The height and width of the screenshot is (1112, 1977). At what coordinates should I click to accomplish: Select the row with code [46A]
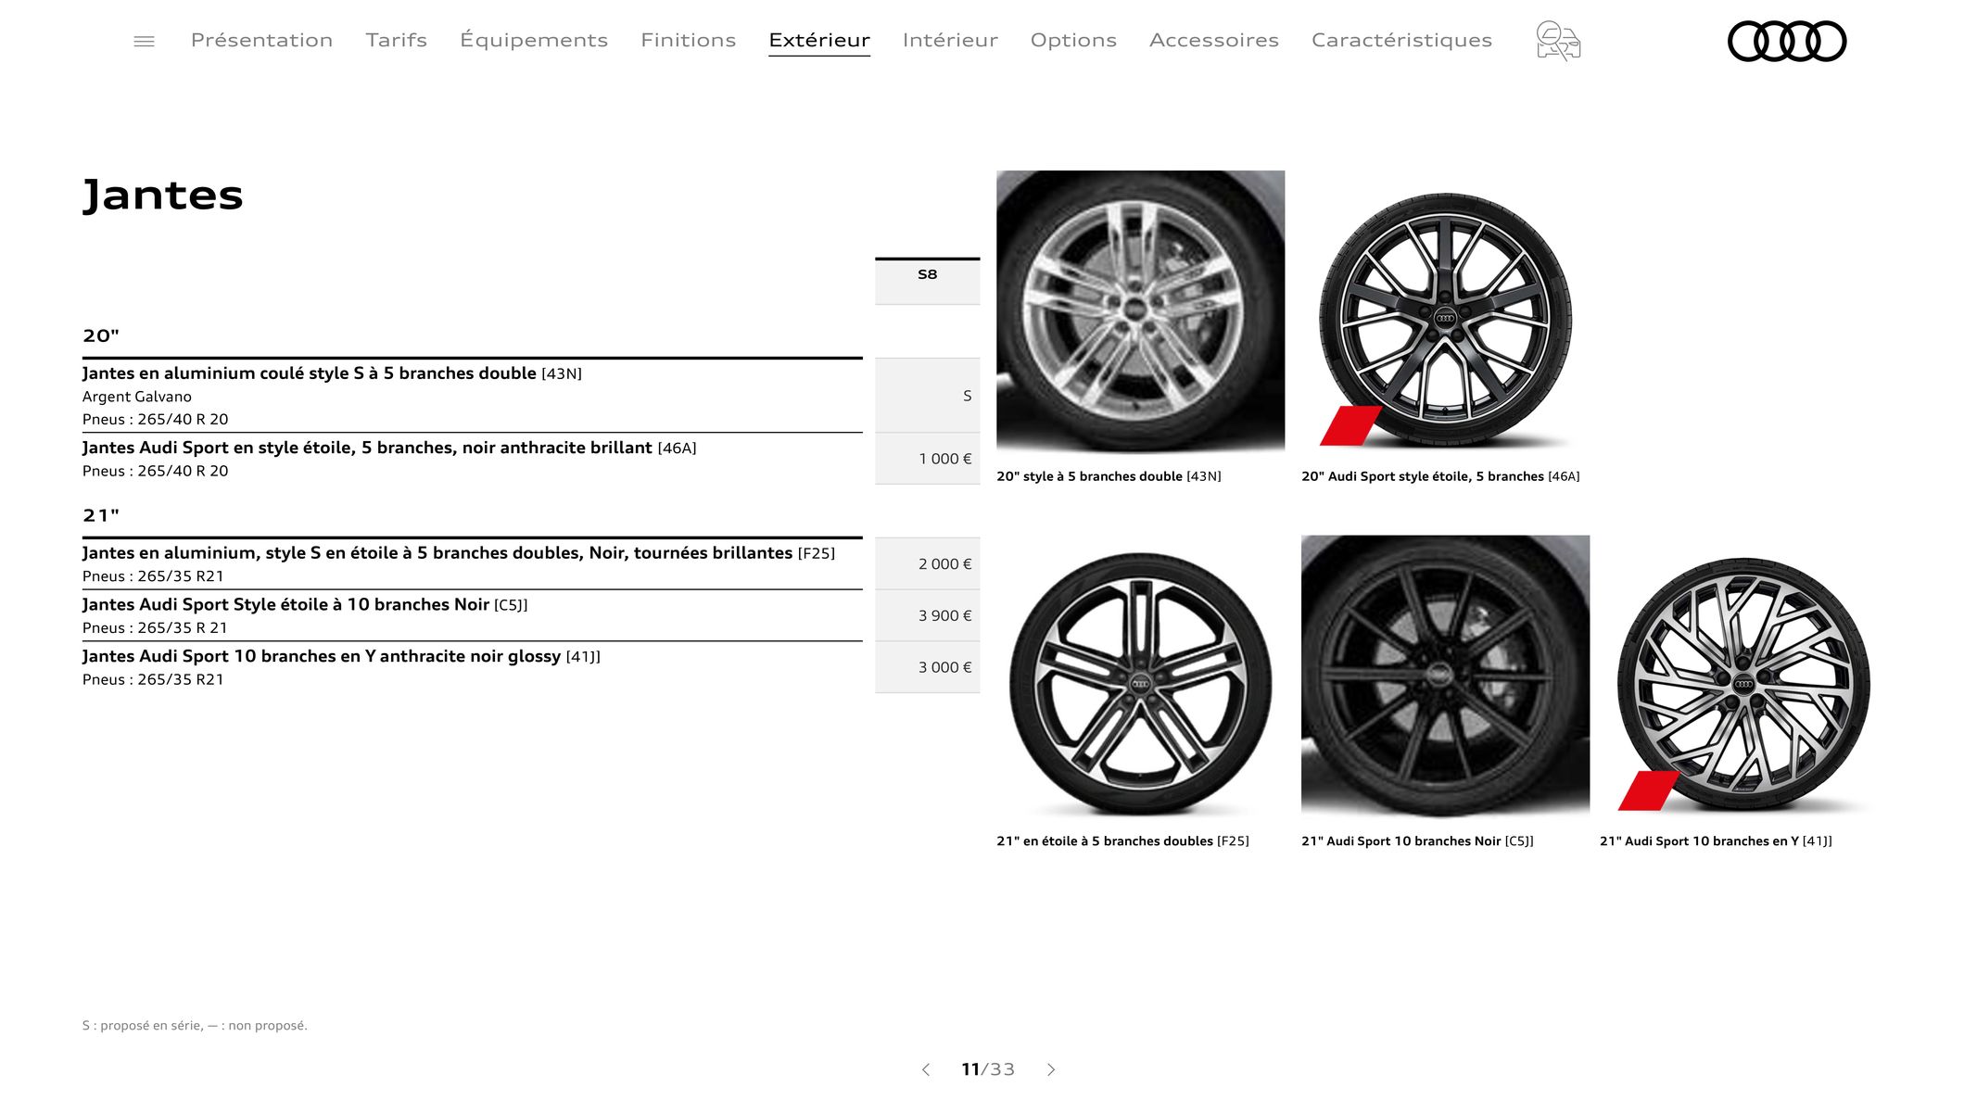(472, 459)
